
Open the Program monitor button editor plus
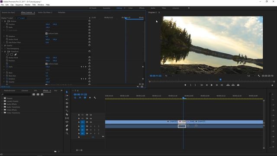tap(272, 85)
